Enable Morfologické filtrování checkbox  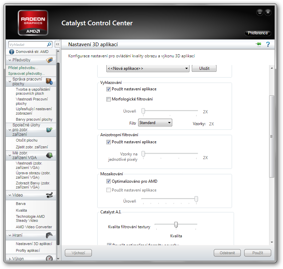(108, 99)
